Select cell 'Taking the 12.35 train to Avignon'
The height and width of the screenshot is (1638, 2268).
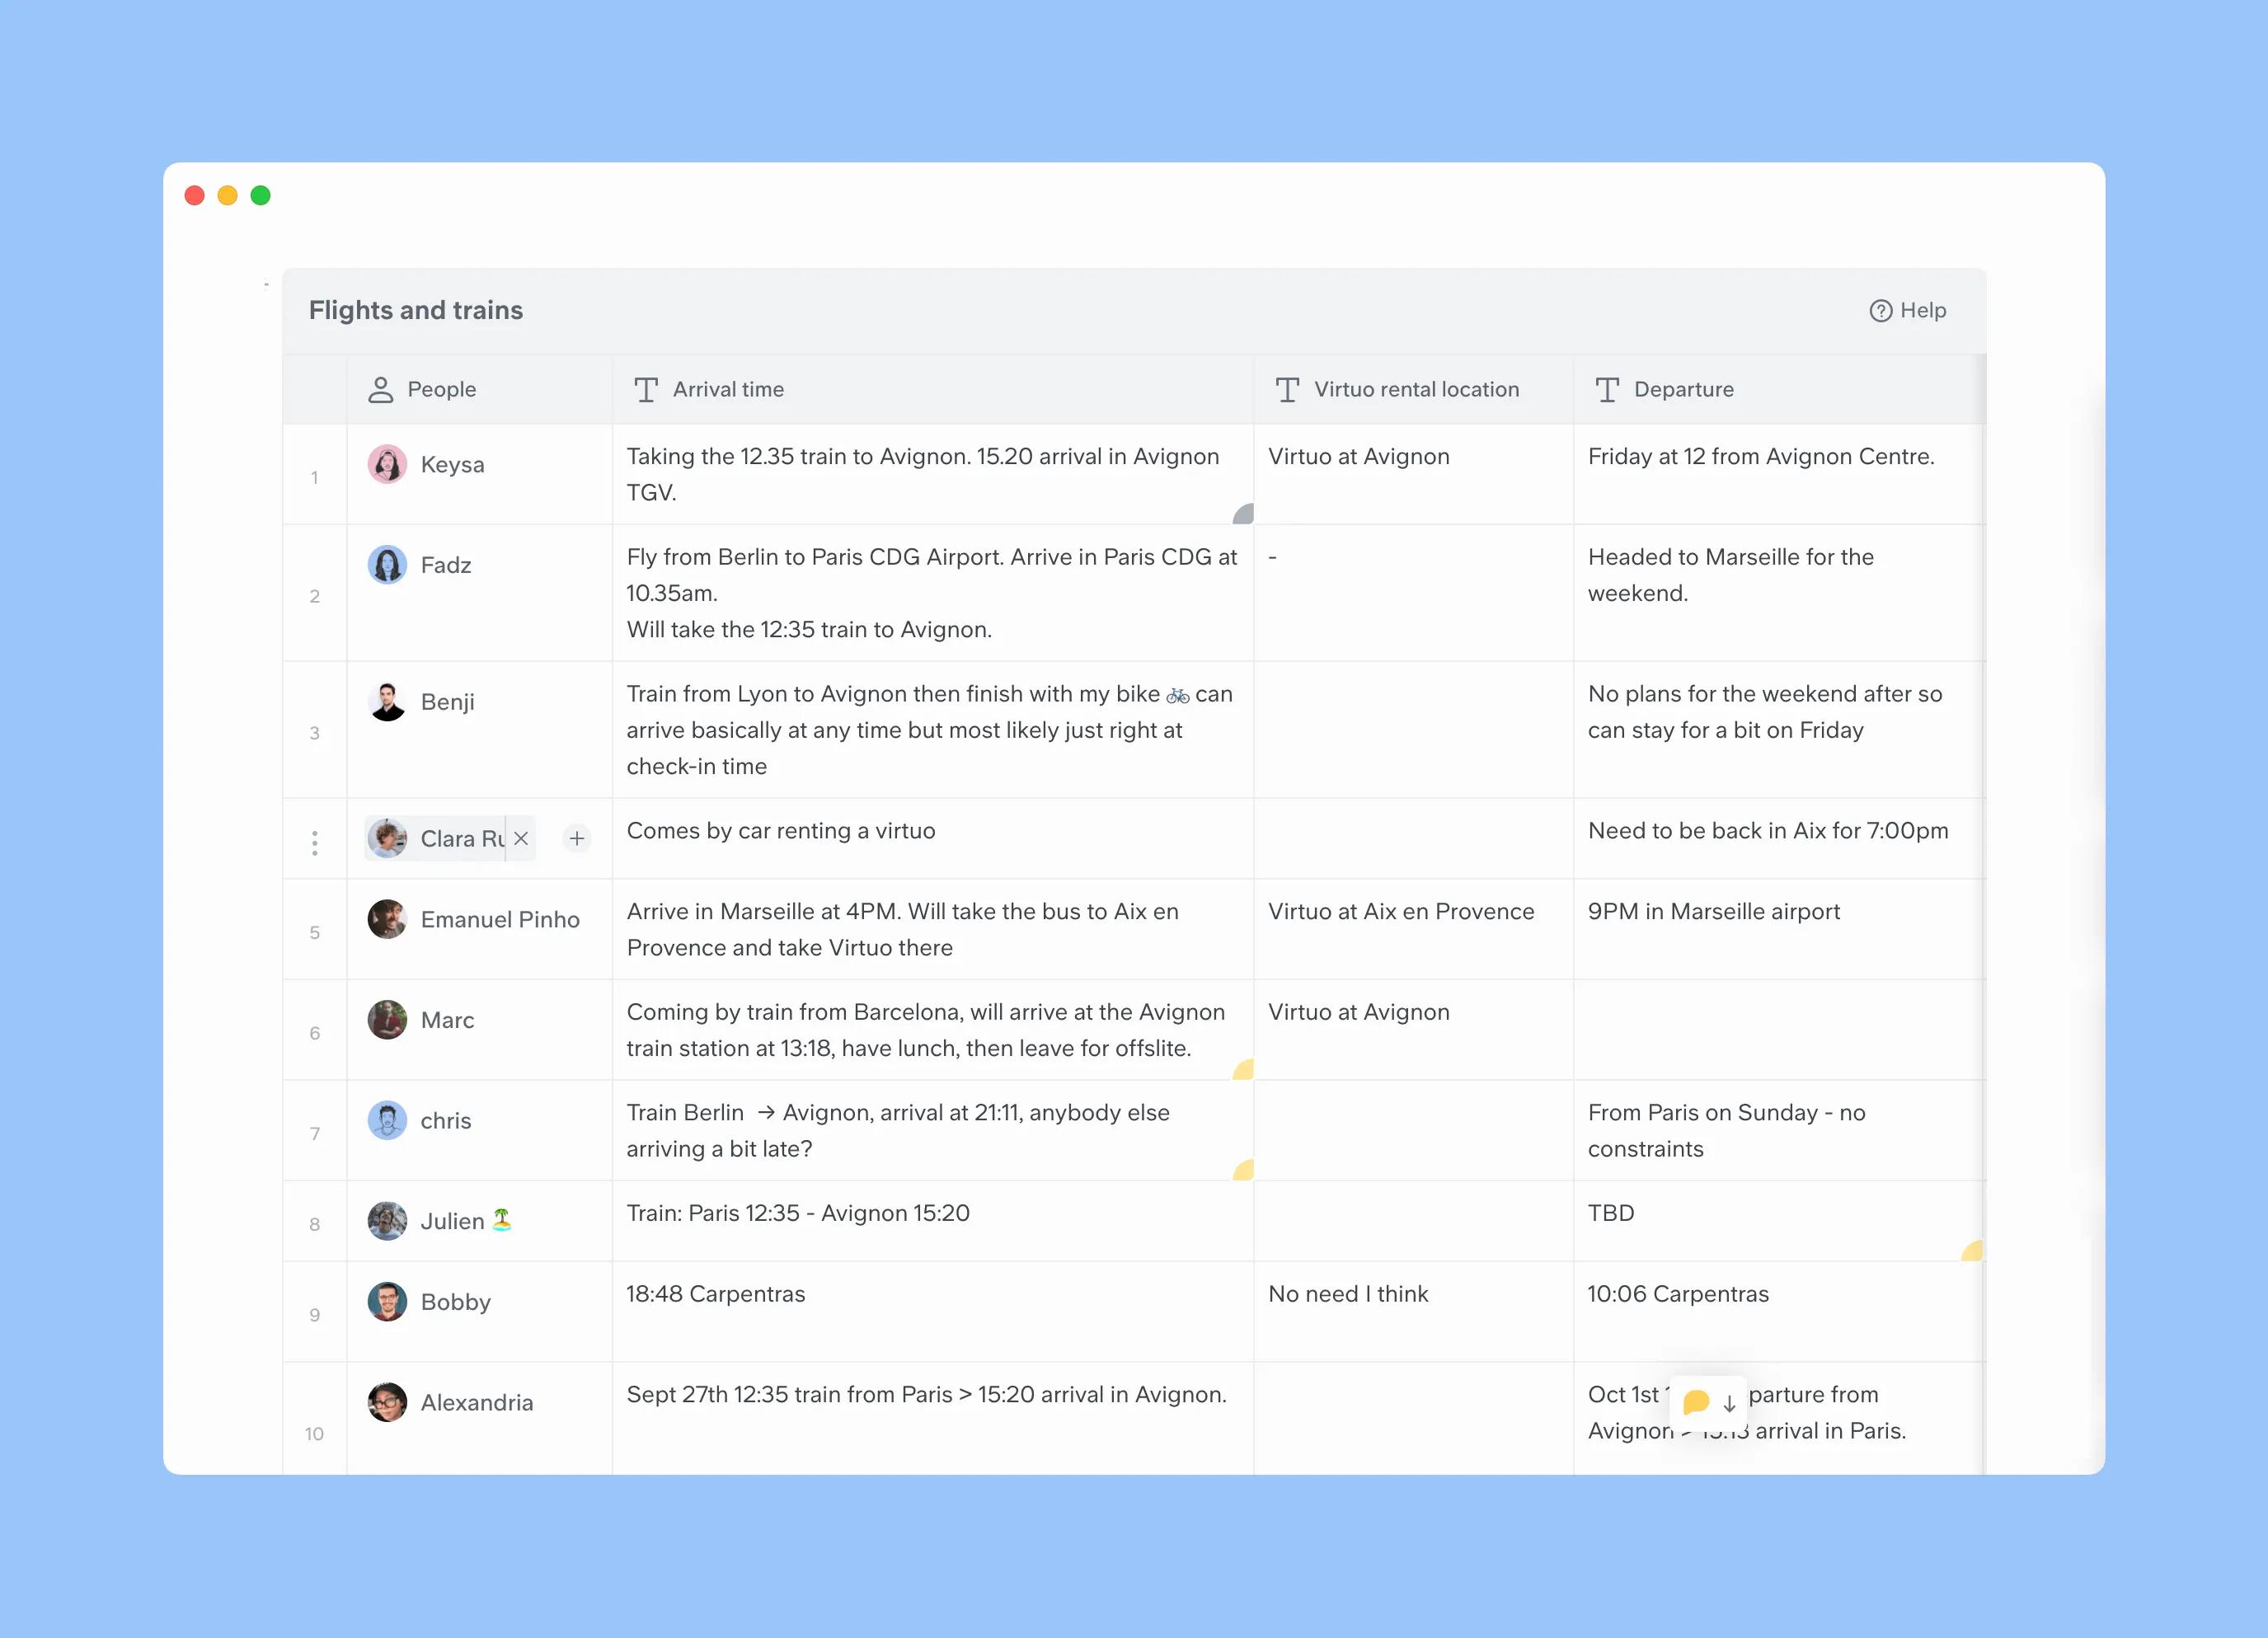933,474
